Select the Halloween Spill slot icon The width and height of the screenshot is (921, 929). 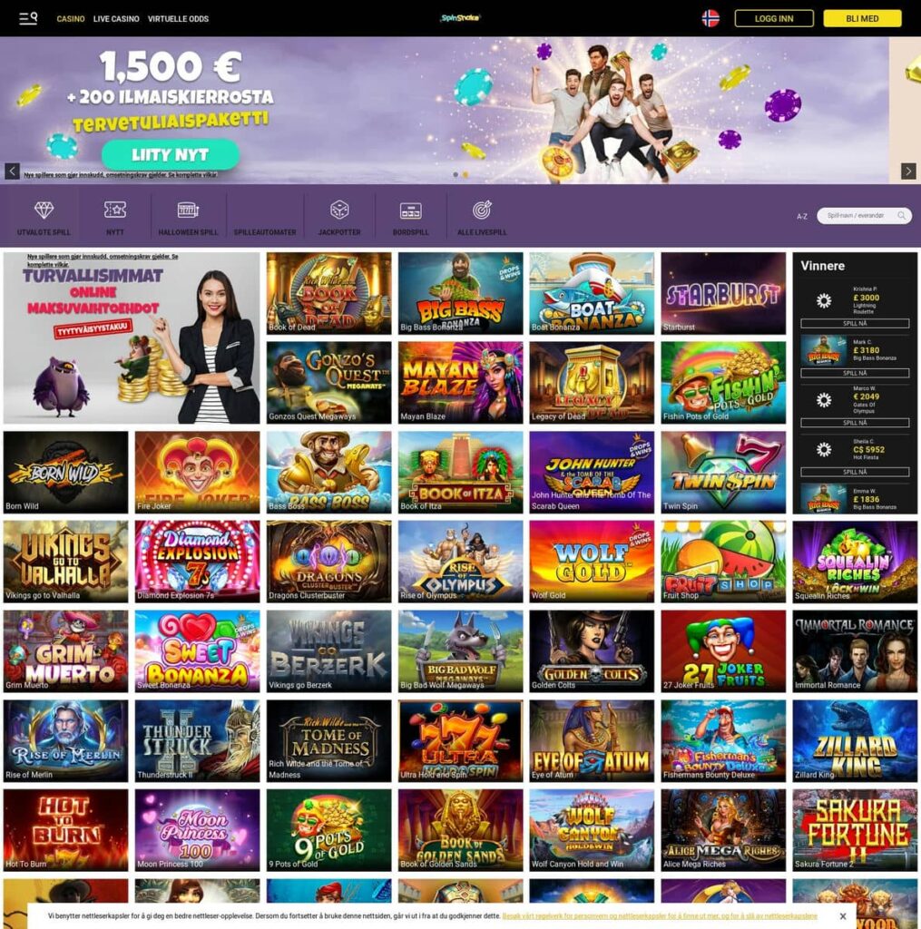188,210
